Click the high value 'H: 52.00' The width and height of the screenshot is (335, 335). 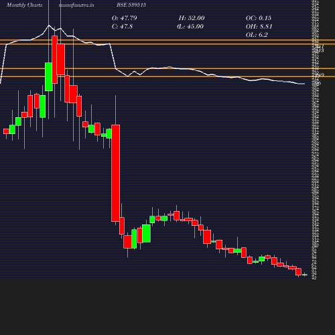[192, 18]
